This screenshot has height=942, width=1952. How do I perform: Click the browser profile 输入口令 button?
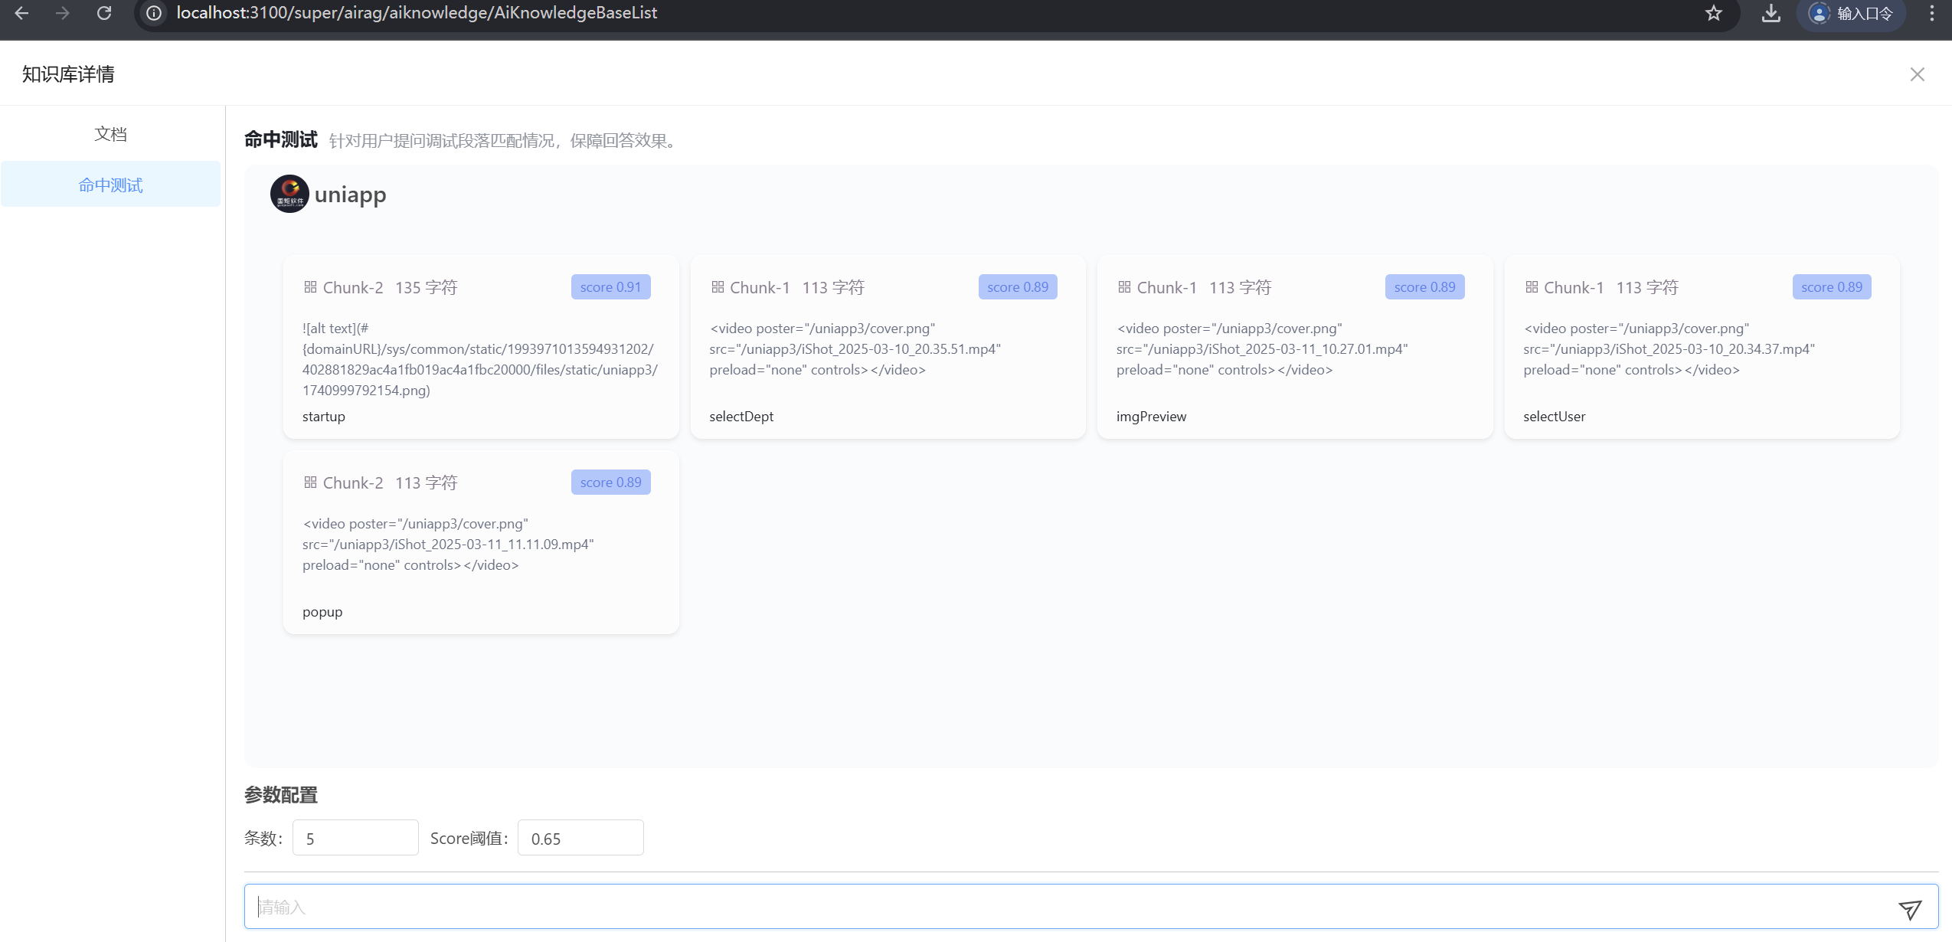[1850, 13]
